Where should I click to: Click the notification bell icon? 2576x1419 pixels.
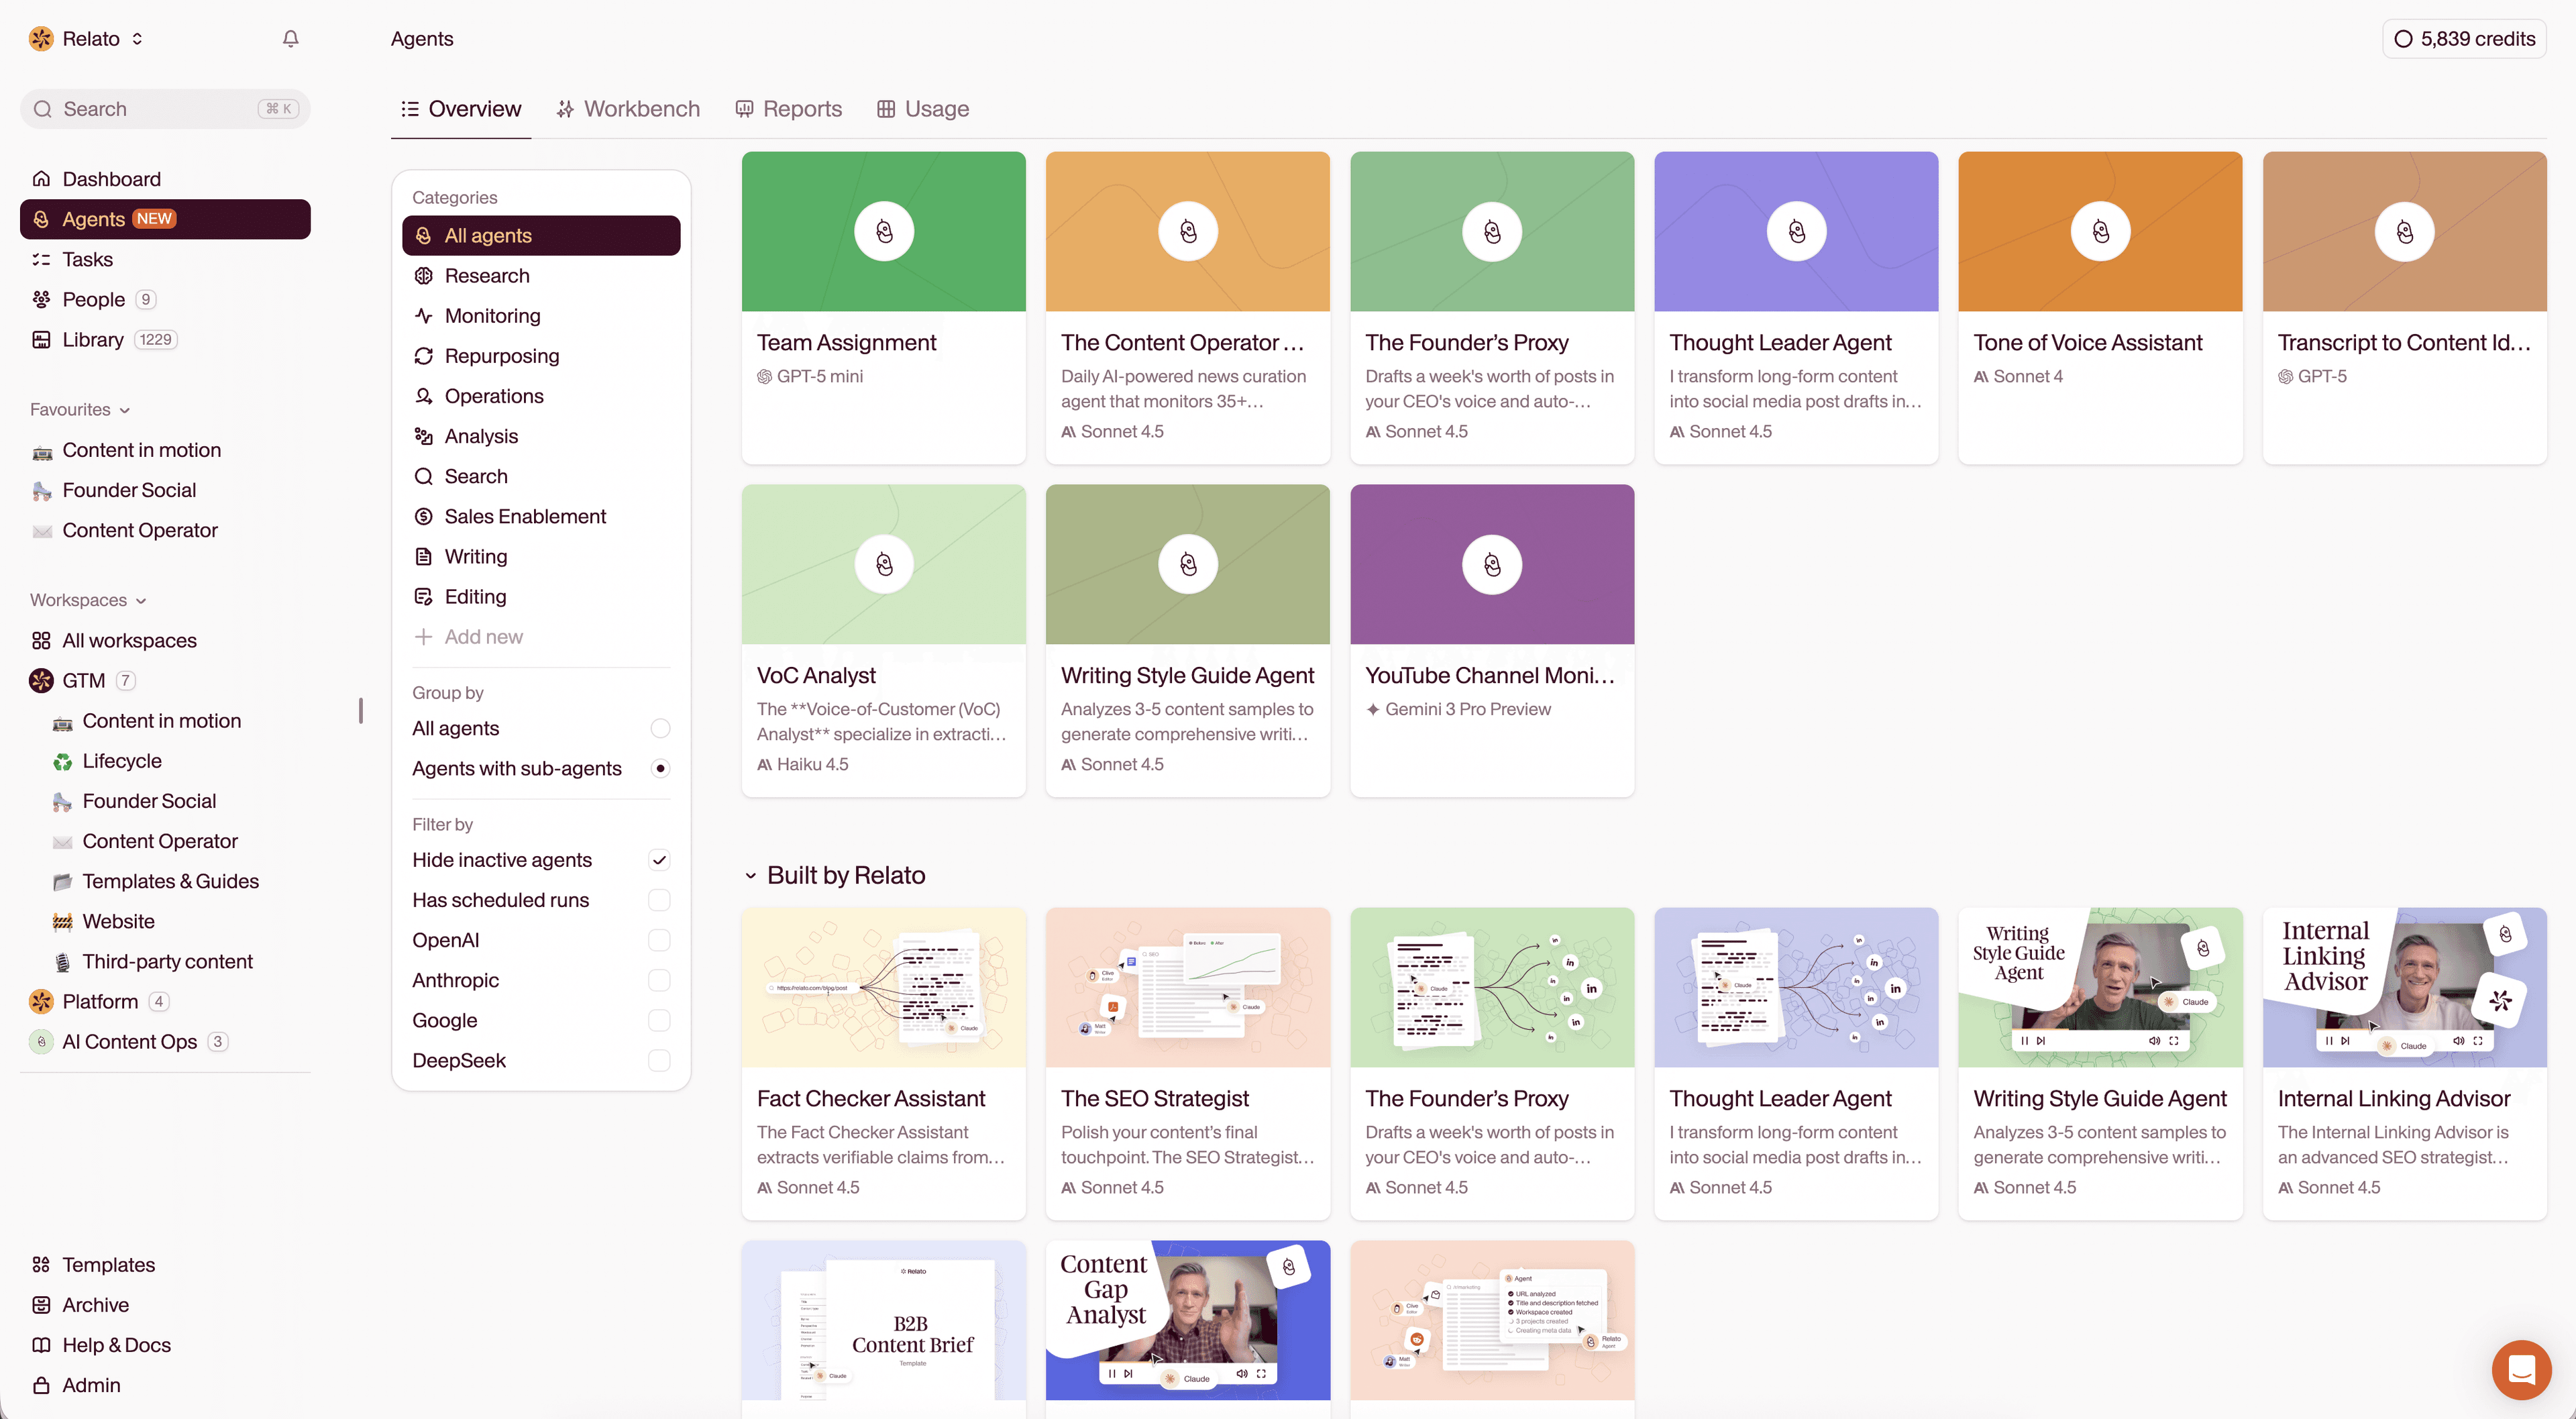pyautogui.click(x=290, y=39)
